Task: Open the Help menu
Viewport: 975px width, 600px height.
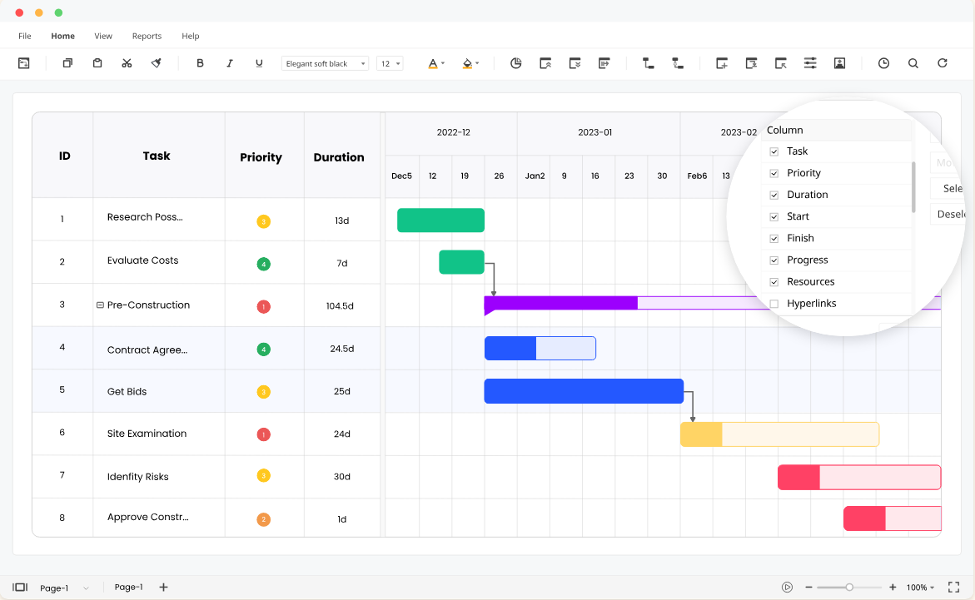Action: tap(191, 36)
